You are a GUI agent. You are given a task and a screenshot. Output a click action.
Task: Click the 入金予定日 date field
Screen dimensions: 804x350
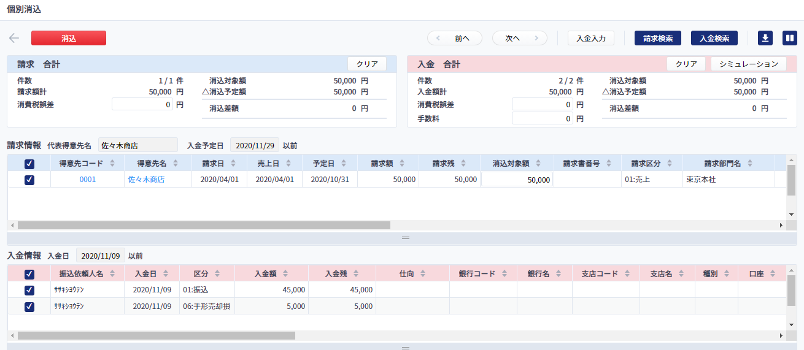click(x=255, y=145)
